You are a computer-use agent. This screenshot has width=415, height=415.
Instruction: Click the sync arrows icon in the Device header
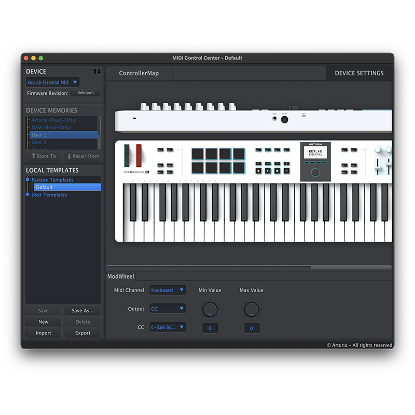(97, 72)
